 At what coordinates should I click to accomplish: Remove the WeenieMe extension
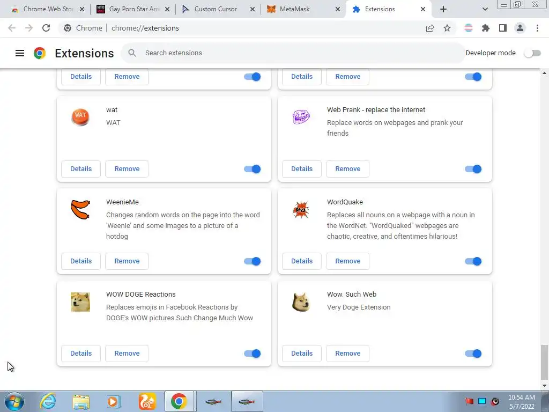coord(127,261)
